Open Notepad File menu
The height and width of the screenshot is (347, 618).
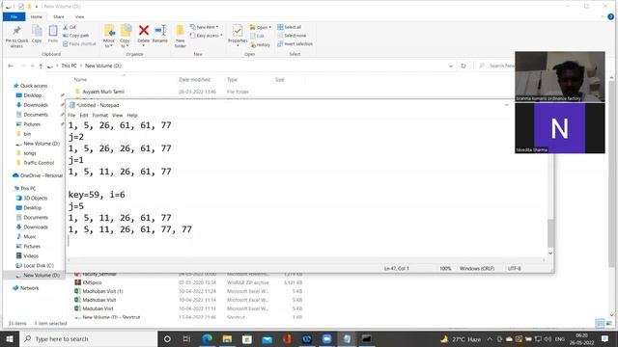[x=71, y=116]
